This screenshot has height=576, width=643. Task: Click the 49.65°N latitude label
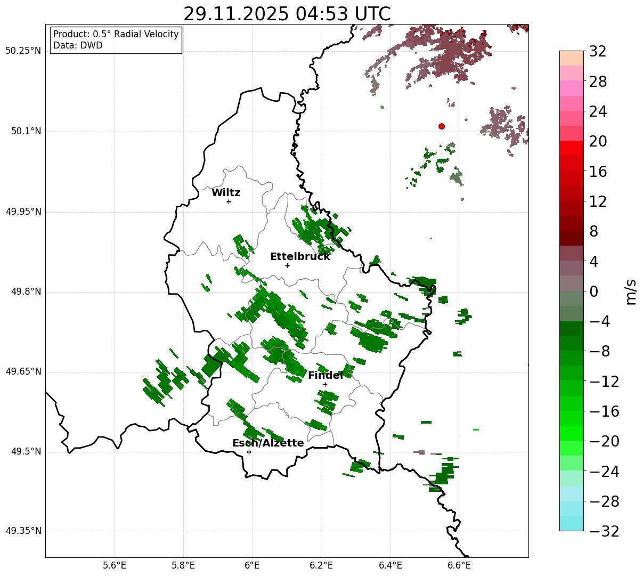[23, 371]
